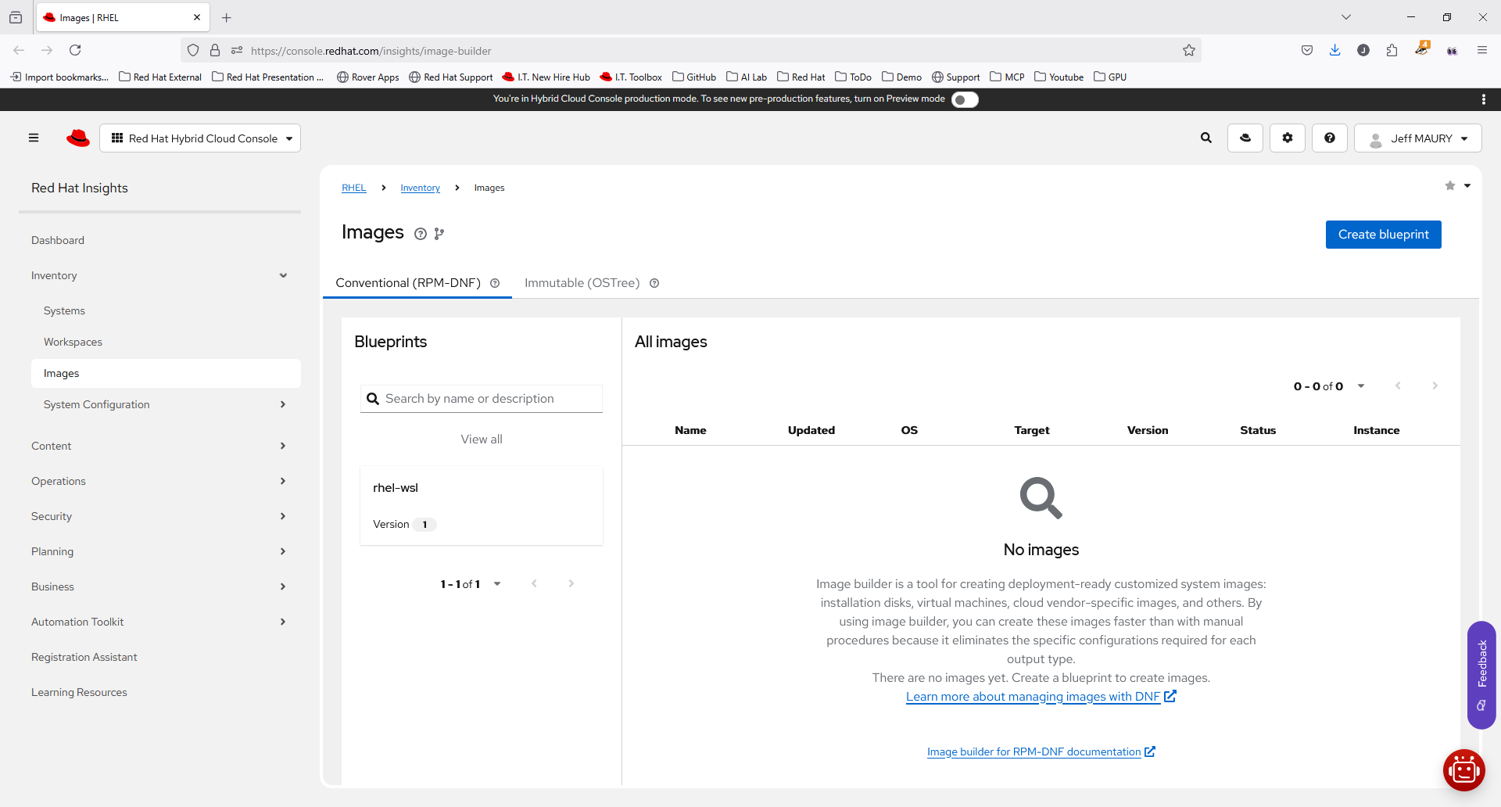Open Learn more about managing images link
The height and width of the screenshot is (807, 1501).
pos(1033,697)
